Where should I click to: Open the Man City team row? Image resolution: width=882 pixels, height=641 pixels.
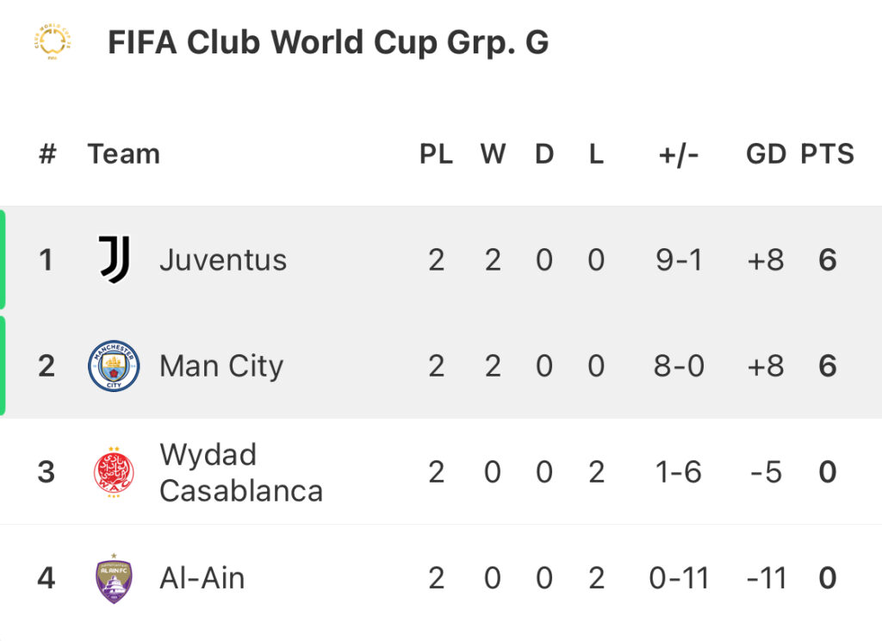[x=441, y=366]
